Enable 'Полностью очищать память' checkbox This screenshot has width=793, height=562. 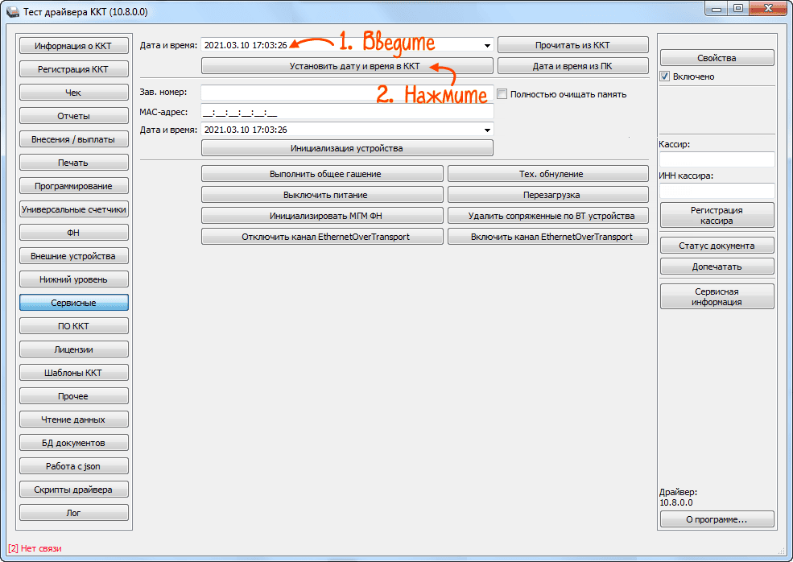502,94
